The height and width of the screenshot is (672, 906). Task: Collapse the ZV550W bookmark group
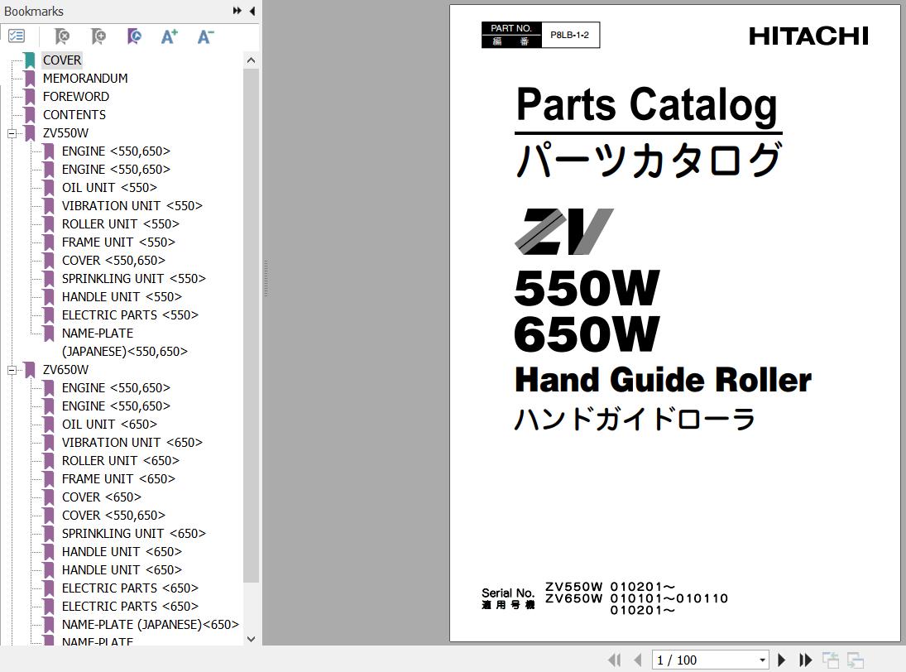coord(12,133)
